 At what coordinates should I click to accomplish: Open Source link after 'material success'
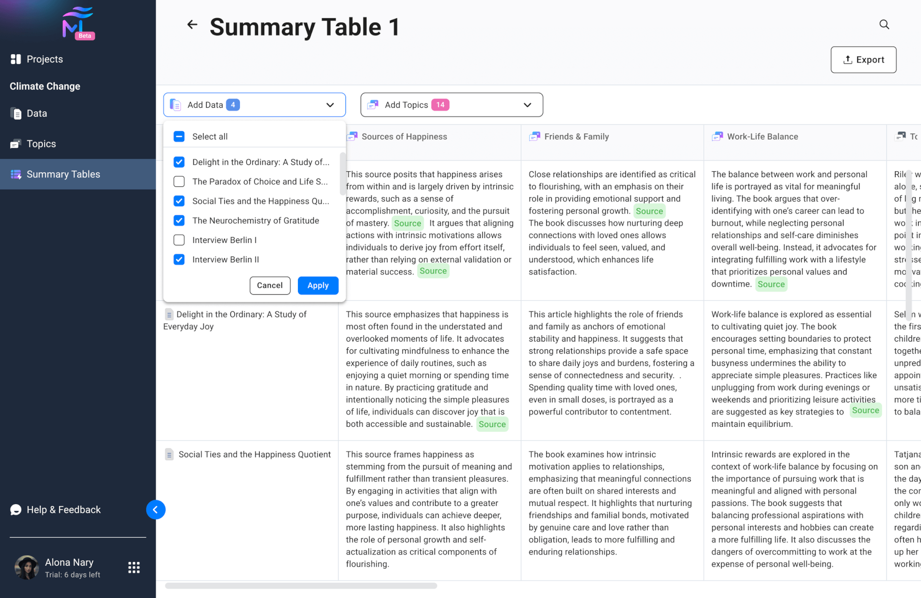[x=433, y=271]
